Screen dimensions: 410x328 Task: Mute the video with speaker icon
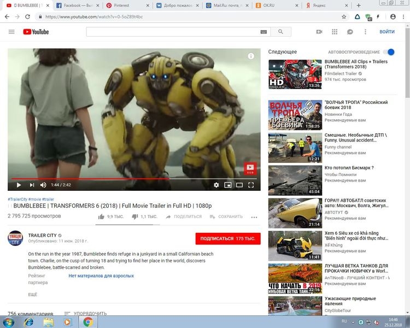point(43,185)
